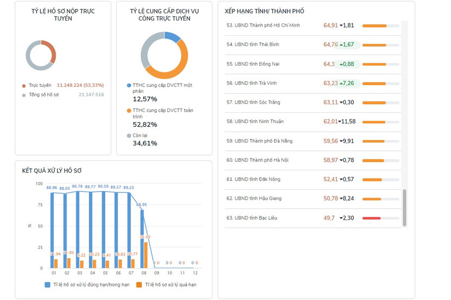Click the gray dot beside "Còn lại"
The width and height of the screenshot is (451, 300).
click(x=129, y=136)
